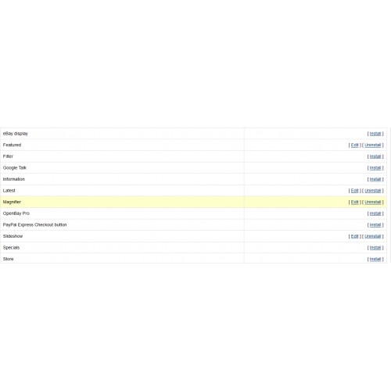Uninstall the Latest module
Screen dimensions: 391x391
373,191
